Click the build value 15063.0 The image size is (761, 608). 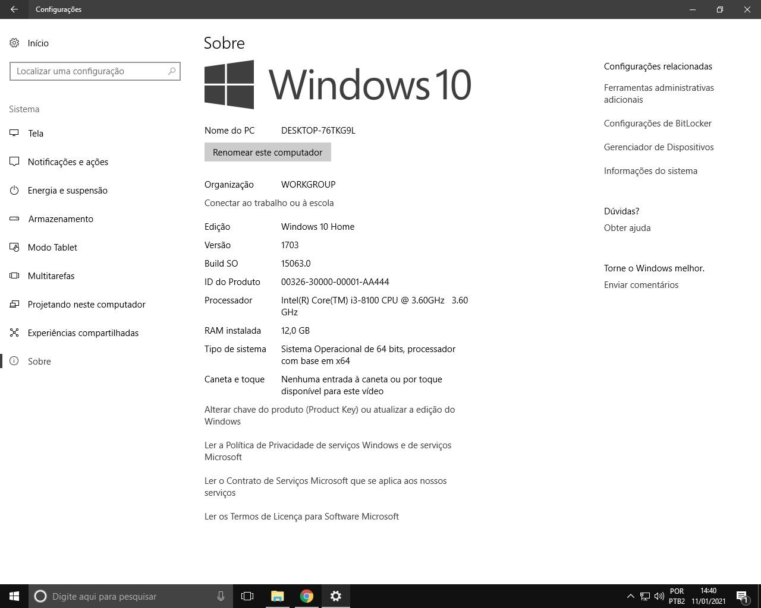[295, 264]
